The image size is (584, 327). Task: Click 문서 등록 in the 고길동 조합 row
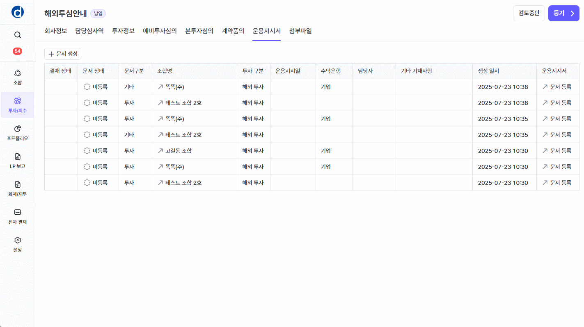click(557, 151)
